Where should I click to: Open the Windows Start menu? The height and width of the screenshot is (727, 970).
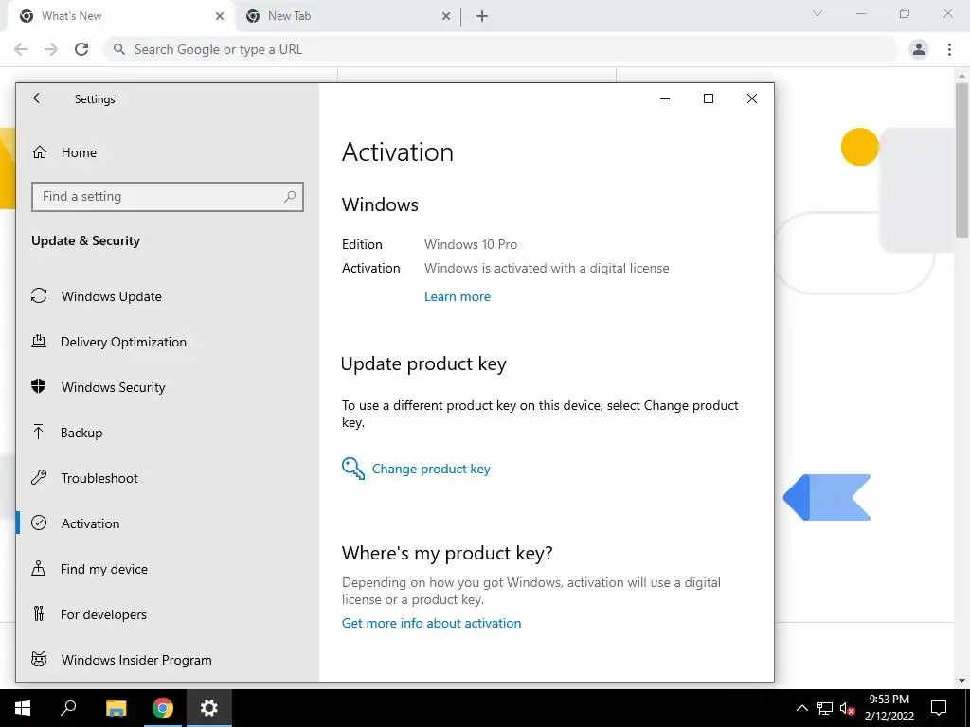tap(23, 708)
